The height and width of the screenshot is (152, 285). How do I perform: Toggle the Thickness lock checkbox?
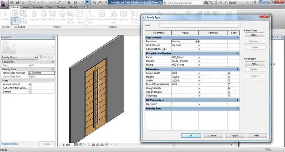tap(229, 96)
